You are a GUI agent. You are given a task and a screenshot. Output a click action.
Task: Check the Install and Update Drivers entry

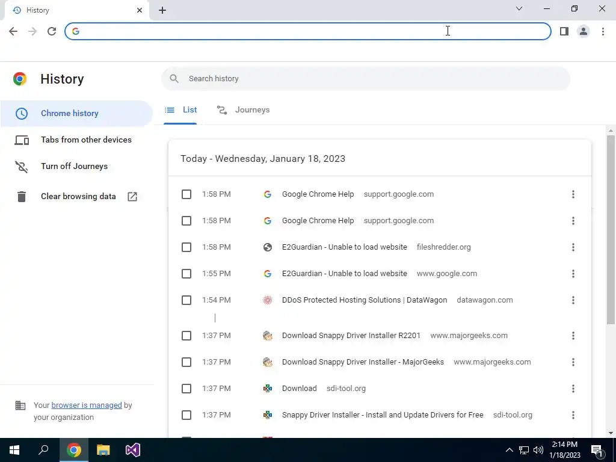186,415
